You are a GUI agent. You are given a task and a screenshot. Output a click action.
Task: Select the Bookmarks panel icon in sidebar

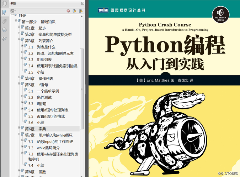tap(4, 12)
